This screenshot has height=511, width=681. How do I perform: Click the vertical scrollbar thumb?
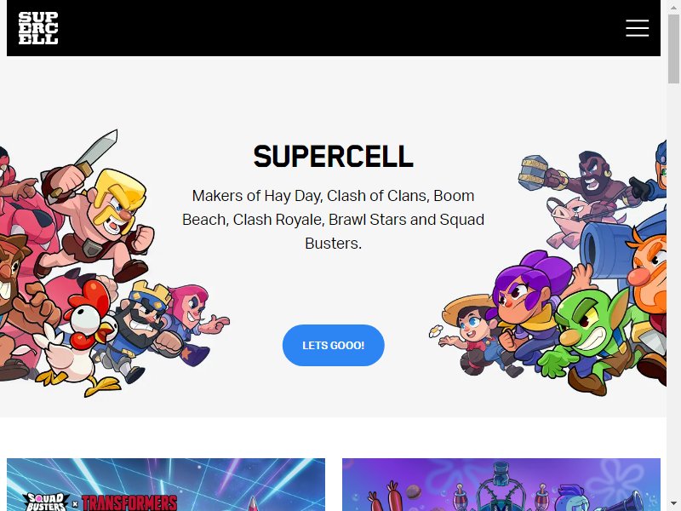coord(673,49)
